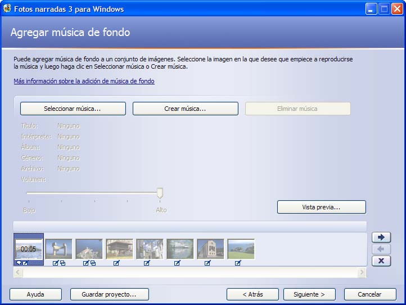
Task: Click the edit pencil icon under fourth thumbnail
Action: (116, 263)
